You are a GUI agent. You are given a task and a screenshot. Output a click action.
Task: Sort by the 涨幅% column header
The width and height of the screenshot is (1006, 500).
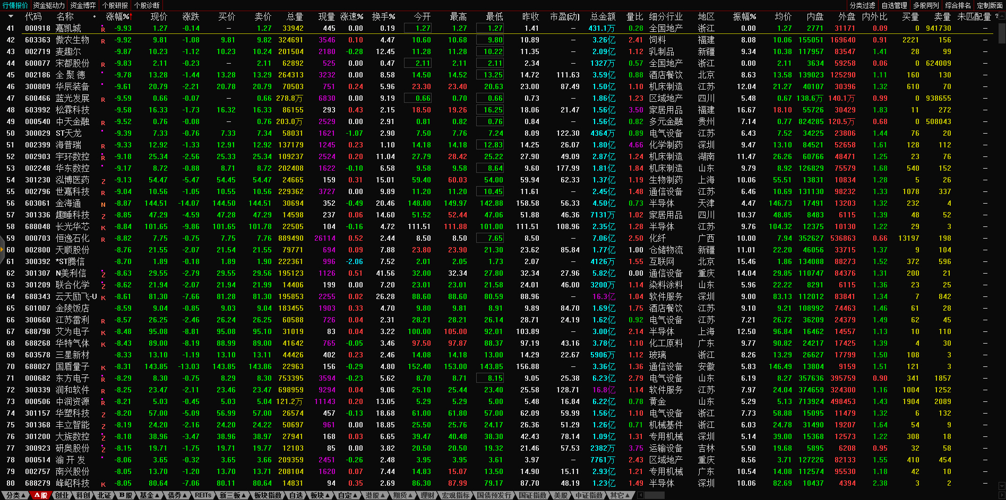[118, 16]
